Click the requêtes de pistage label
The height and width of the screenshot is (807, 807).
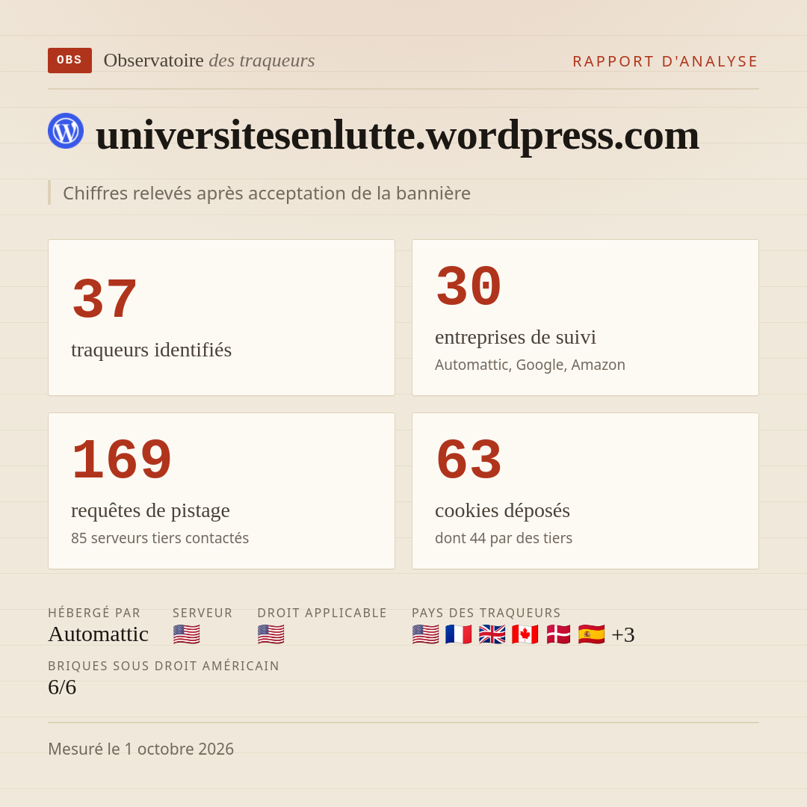click(150, 510)
